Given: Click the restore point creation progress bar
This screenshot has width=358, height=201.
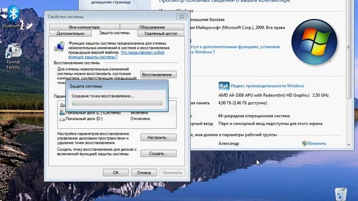Looking at the screenshot, I should tap(117, 103).
